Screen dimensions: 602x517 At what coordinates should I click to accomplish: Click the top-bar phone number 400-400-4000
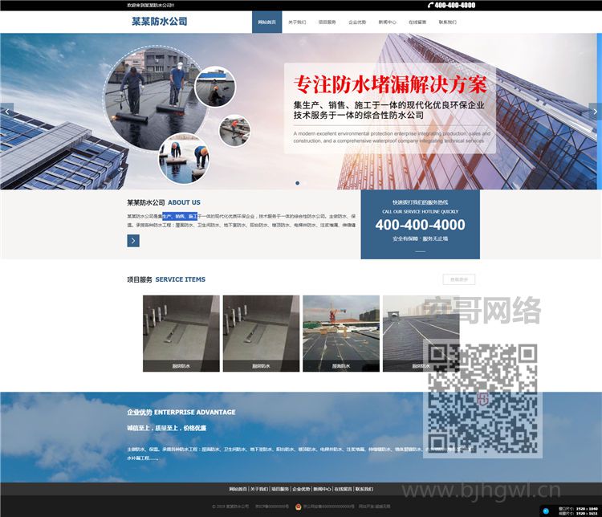click(x=454, y=5)
